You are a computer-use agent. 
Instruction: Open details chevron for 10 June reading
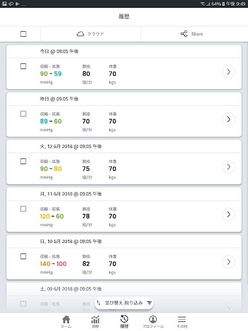tap(229, 262)
